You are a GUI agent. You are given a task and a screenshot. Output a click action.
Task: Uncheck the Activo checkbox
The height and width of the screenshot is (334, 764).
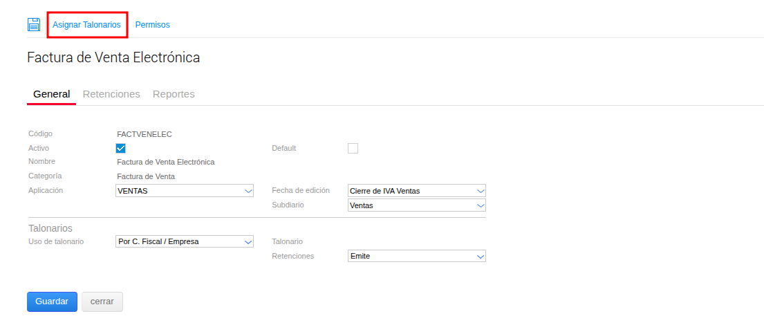[121, 148]
